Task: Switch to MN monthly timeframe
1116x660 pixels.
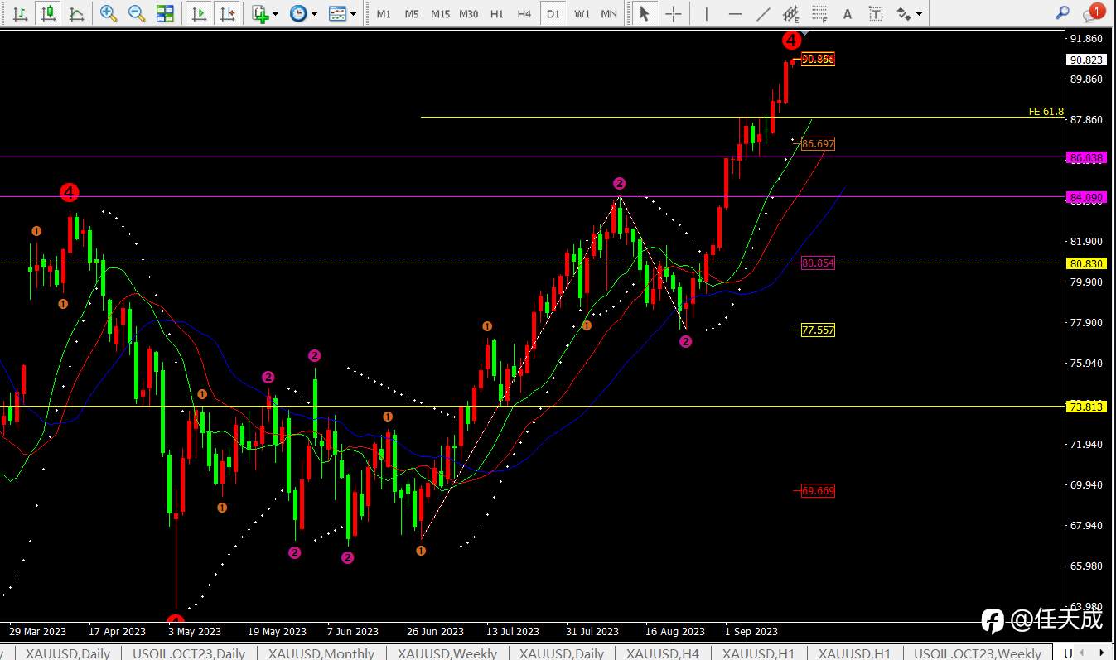Action: point(609,14)
